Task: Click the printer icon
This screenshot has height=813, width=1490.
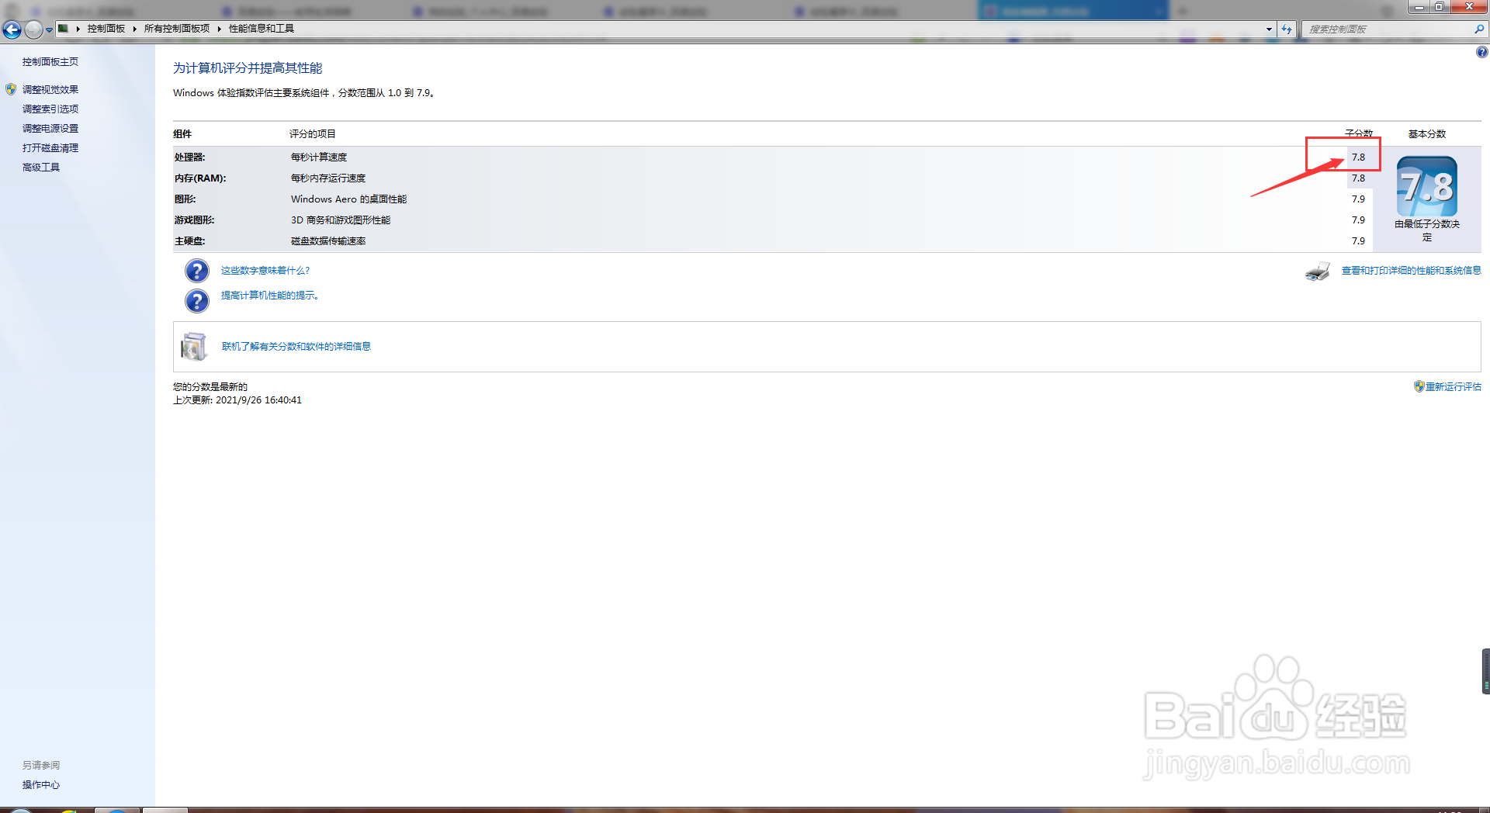Action: click(1318, 272)
